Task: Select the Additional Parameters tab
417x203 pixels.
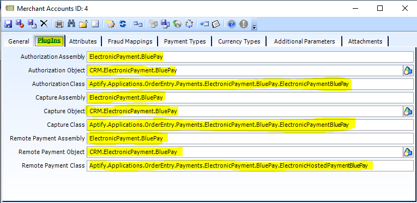Action: pos(305,41)
